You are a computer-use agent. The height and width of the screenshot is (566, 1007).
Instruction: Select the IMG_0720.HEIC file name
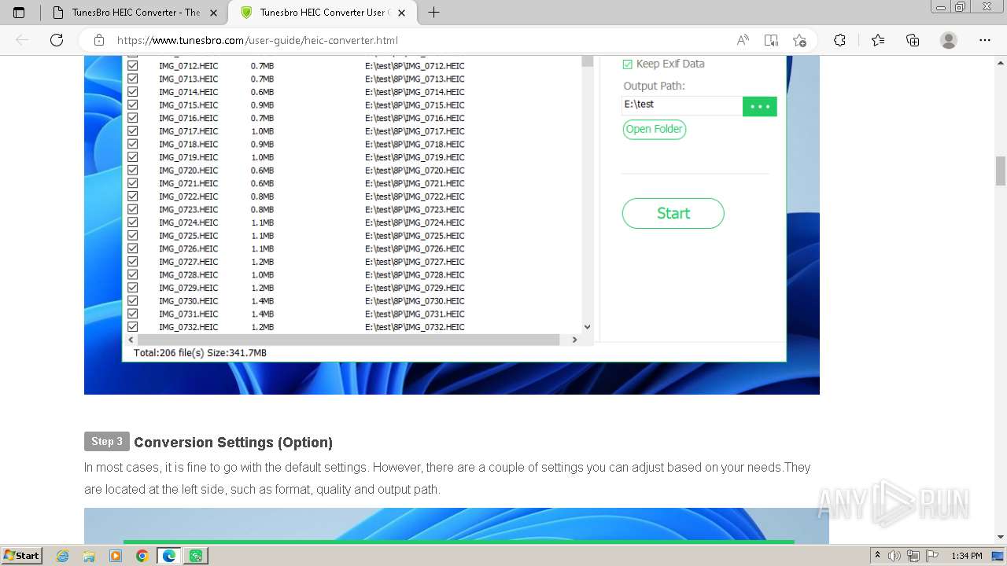(189, 171)
